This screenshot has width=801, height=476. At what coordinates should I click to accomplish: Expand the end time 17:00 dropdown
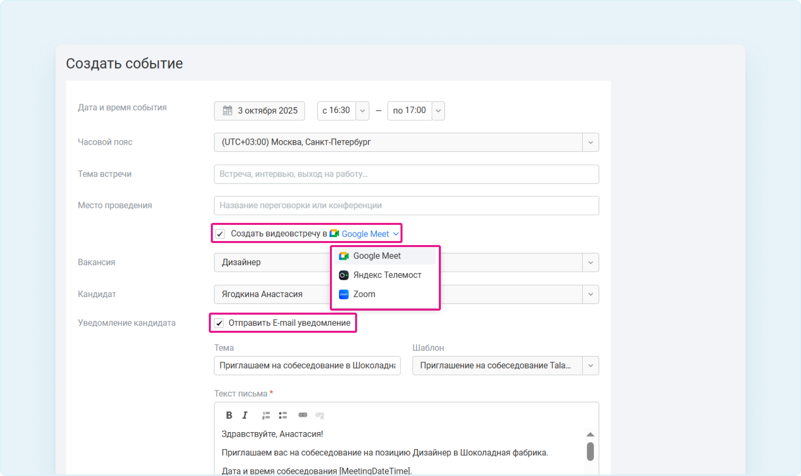pos(438,111)
